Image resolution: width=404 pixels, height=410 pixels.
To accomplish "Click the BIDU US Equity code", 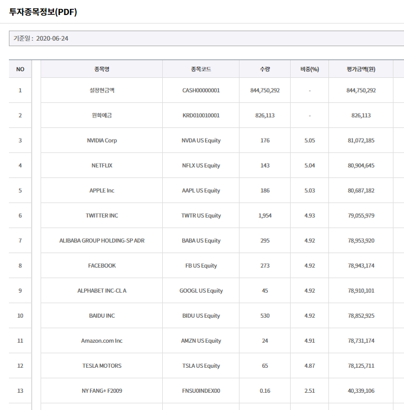I will 201,315.
